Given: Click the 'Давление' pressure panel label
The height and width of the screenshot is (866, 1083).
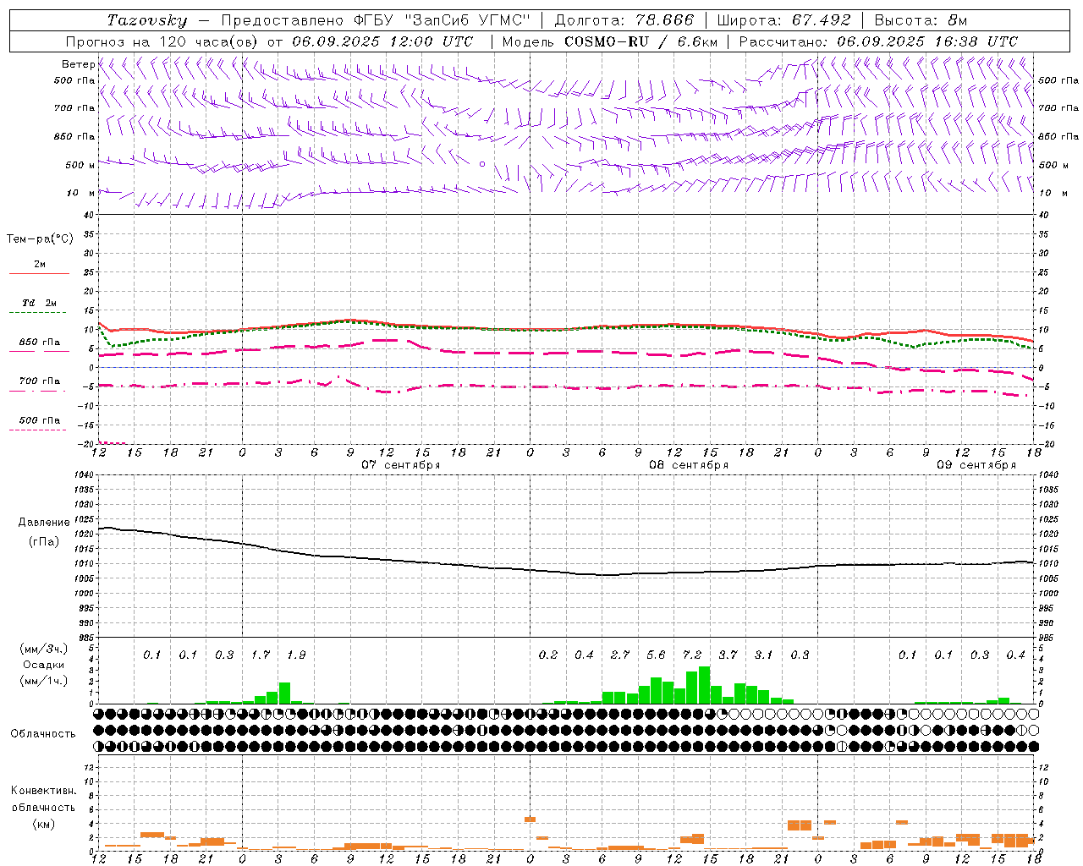Looking at the screenshot, I should point(44,522).
